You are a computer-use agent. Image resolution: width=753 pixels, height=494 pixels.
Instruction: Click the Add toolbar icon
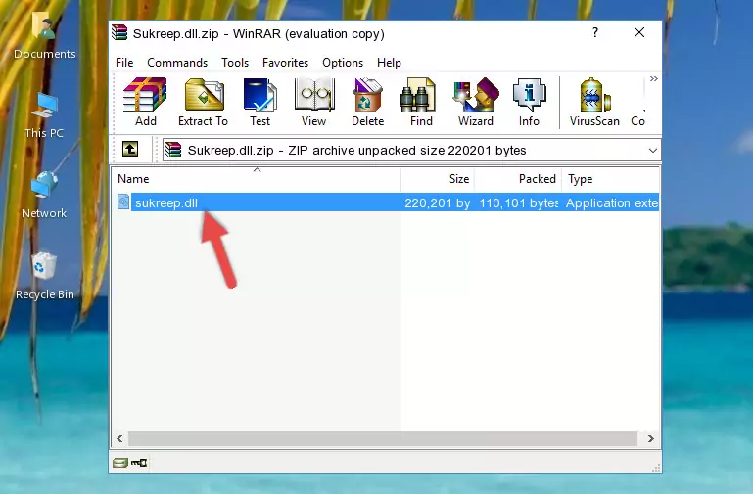pyautogui.click(x=145, y=102)
